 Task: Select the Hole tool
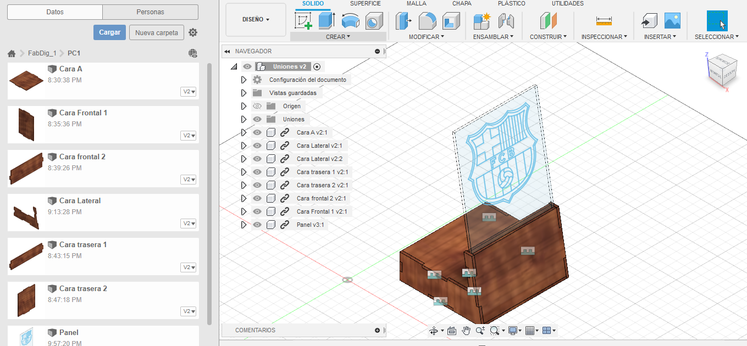[374, 21]
